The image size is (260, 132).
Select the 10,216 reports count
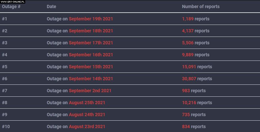(189, 103)
